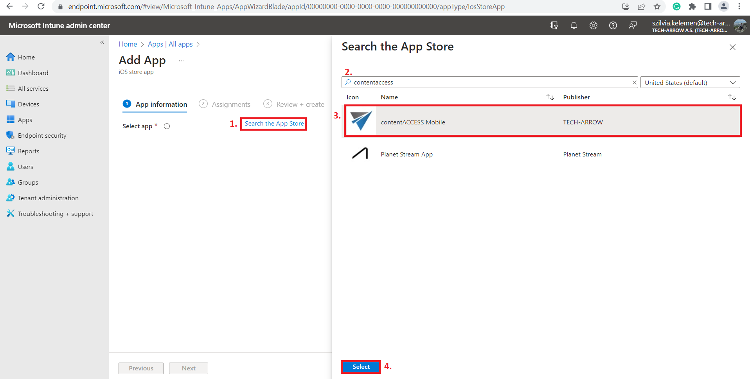The height and width of the screenshot is (379, 750).
Task: Open the notifications bell icon
Action: [x=574, y=25]
